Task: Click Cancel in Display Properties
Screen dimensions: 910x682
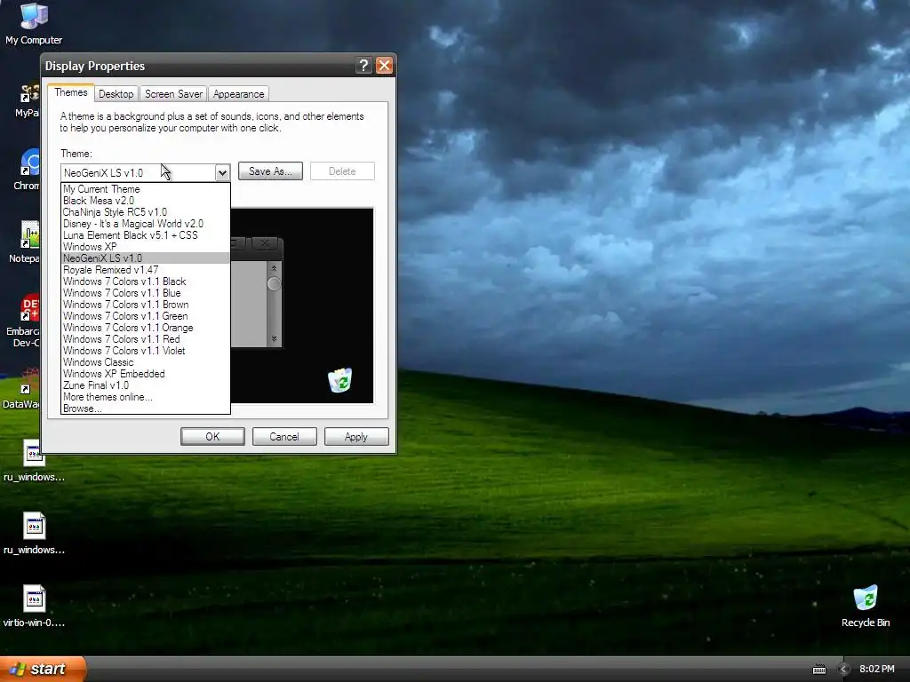Action: [x=284, y=437]
